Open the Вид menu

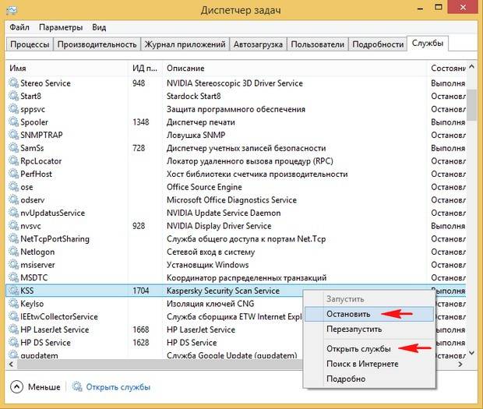click(x=99, y=27)
